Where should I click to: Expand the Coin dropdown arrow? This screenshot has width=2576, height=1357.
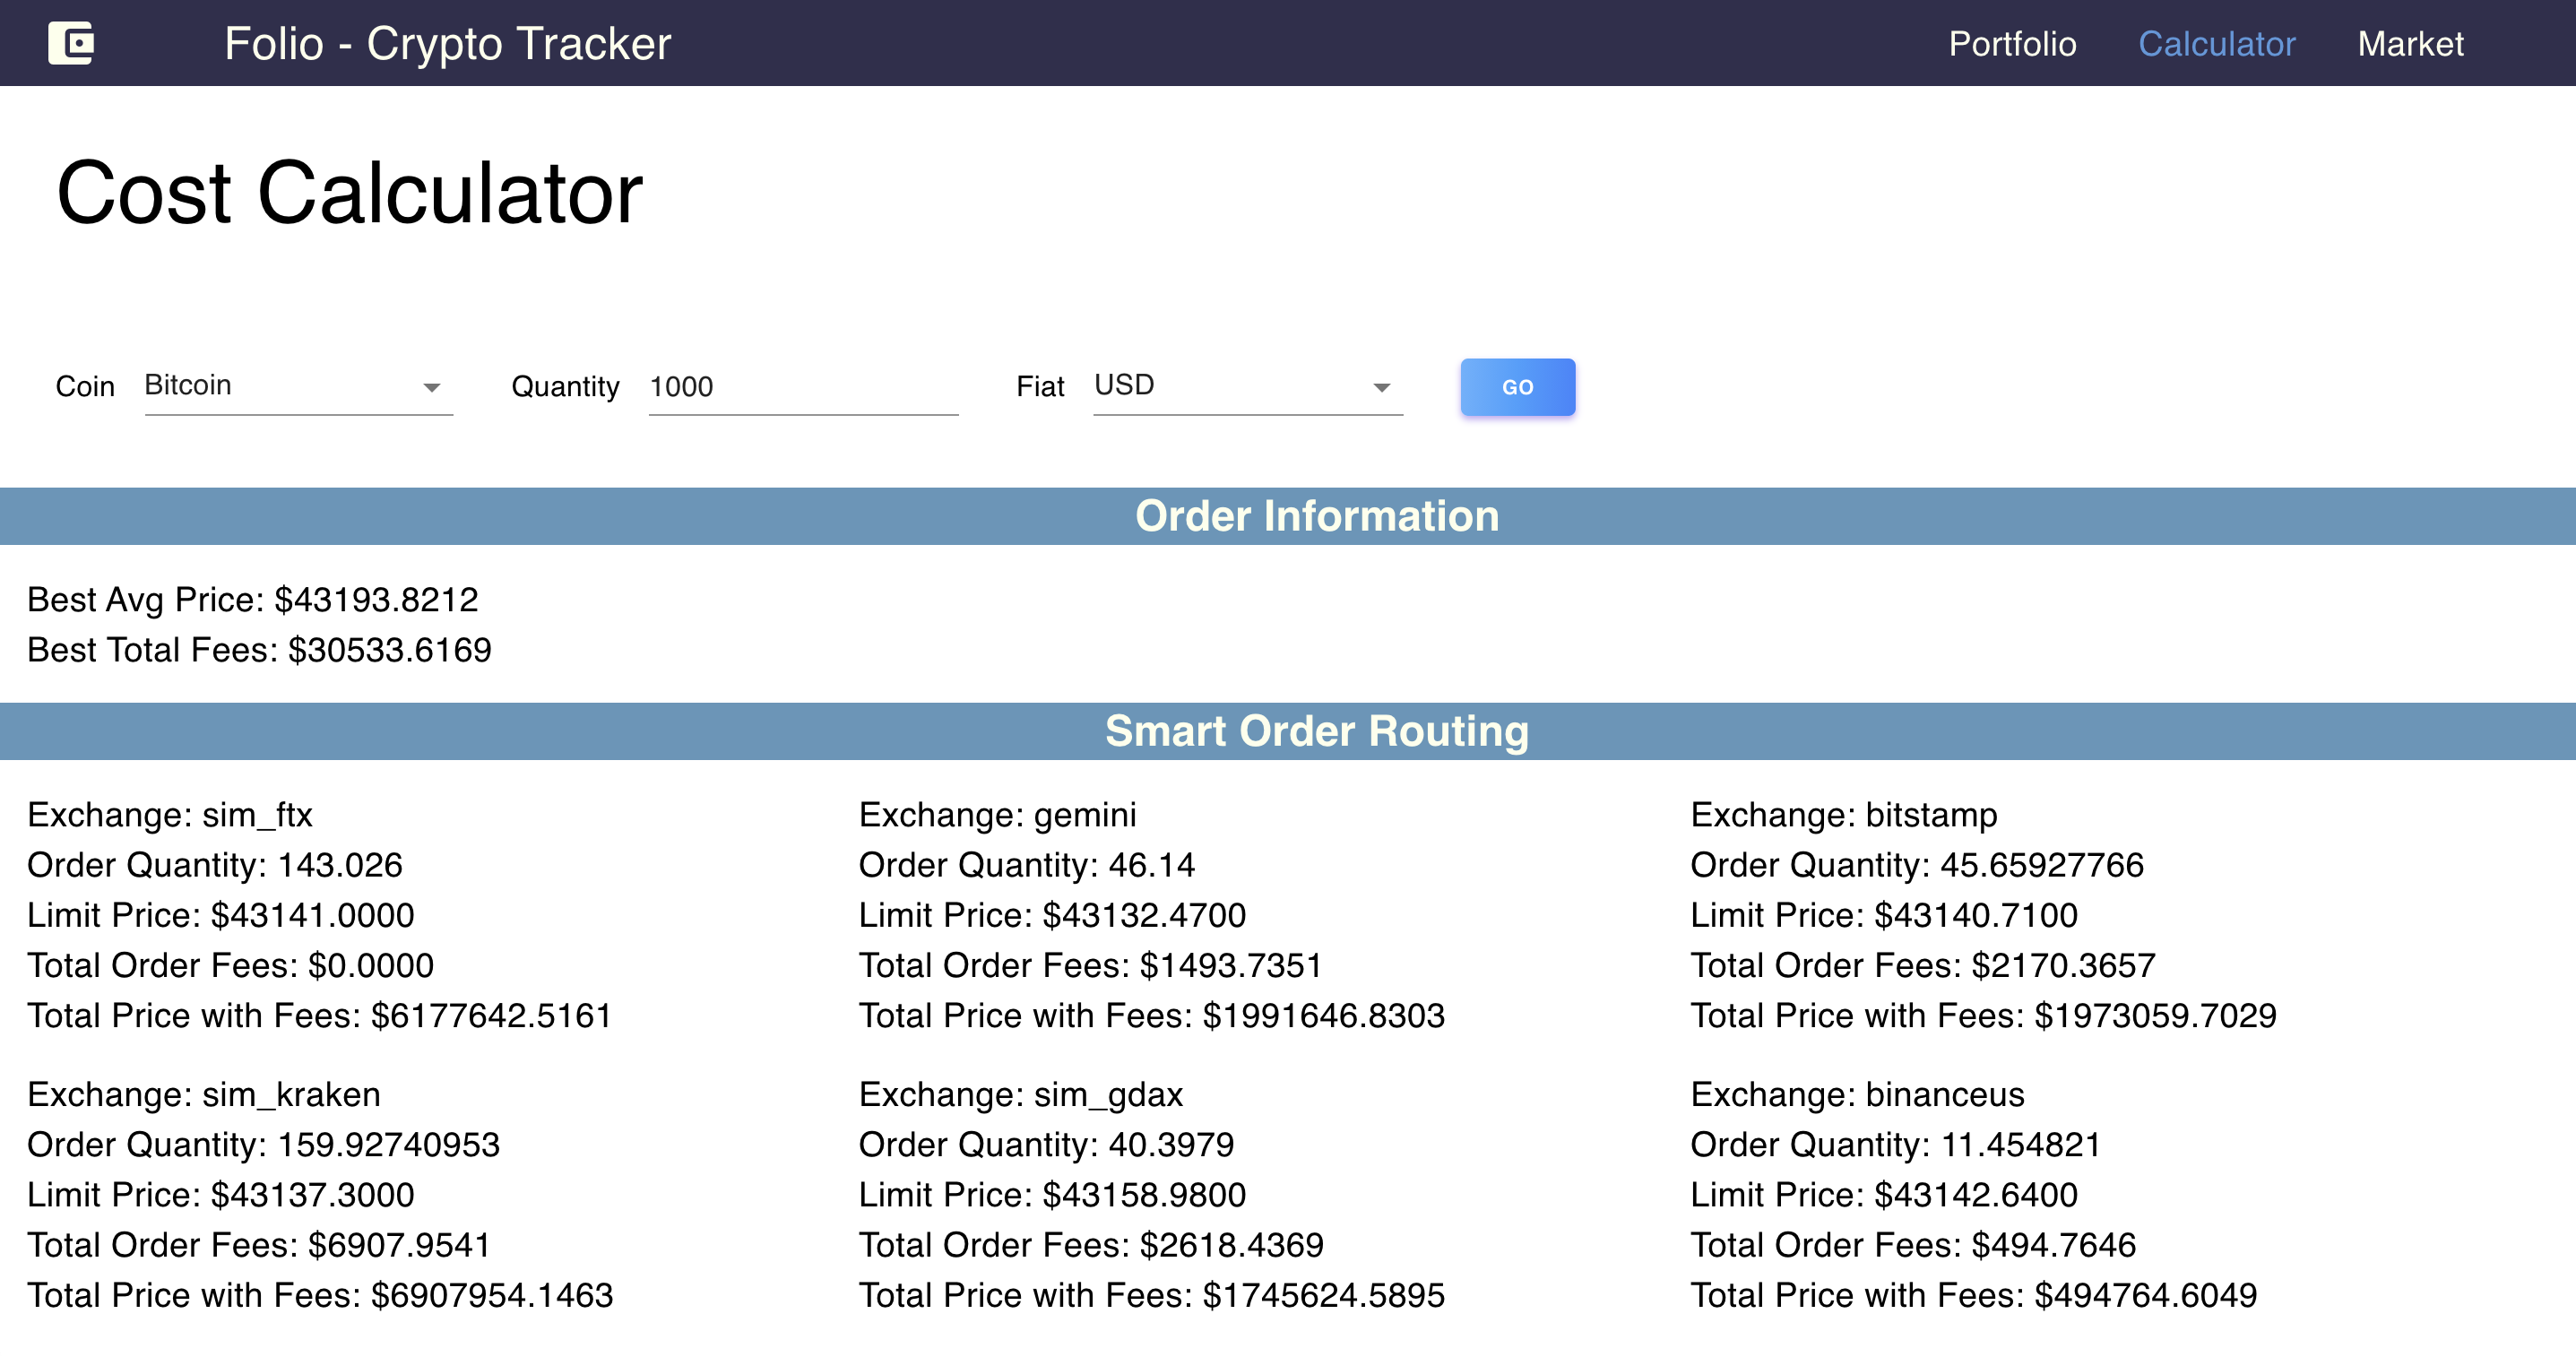click(x=431, y=388)
